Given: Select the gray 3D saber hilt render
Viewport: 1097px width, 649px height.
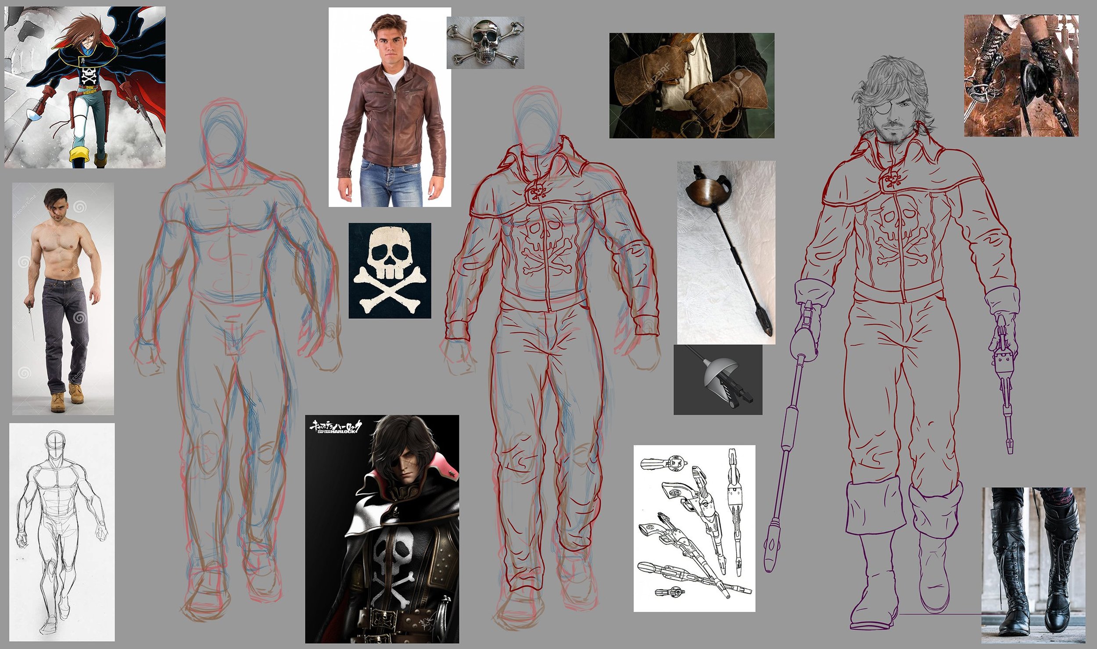Looking at the screenshot, I should tap(718, 380).
